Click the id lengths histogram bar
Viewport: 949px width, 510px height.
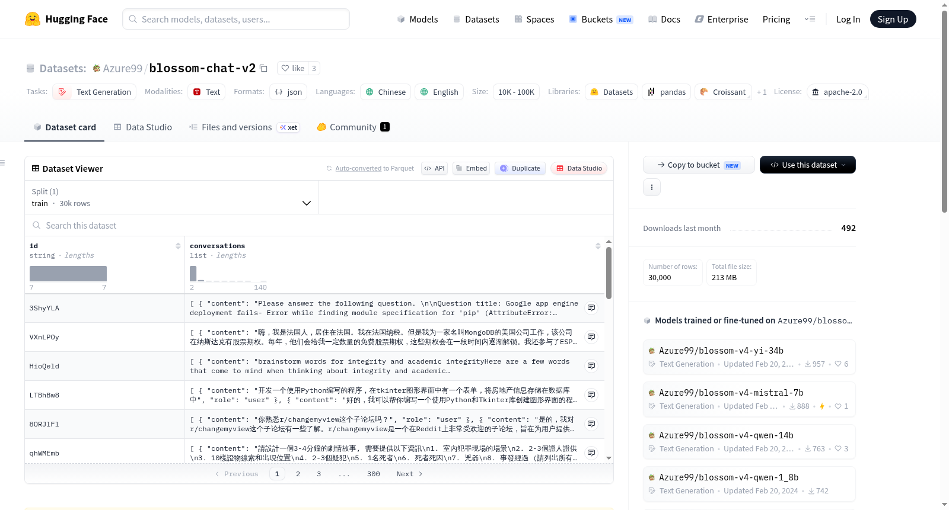(68, 274)
